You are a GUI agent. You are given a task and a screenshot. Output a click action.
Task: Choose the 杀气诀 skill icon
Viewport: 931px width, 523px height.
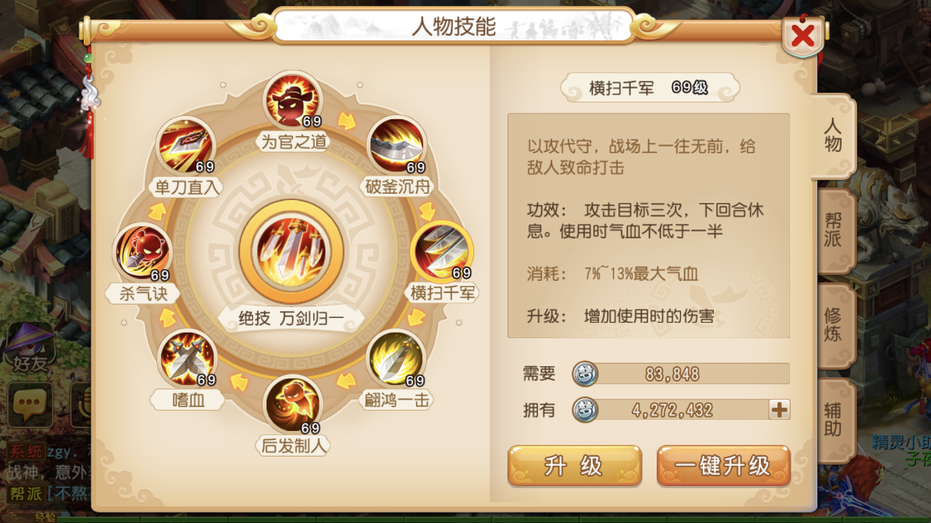142,252
